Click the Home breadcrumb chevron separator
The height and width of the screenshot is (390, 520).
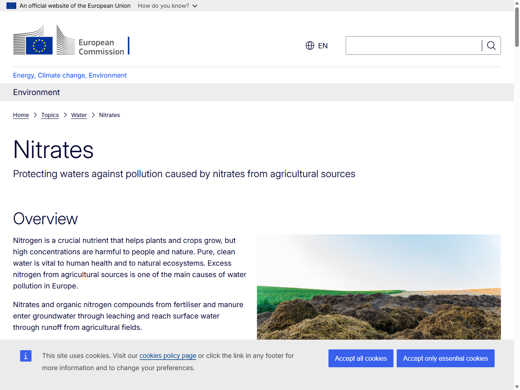(x=35, y=115)
